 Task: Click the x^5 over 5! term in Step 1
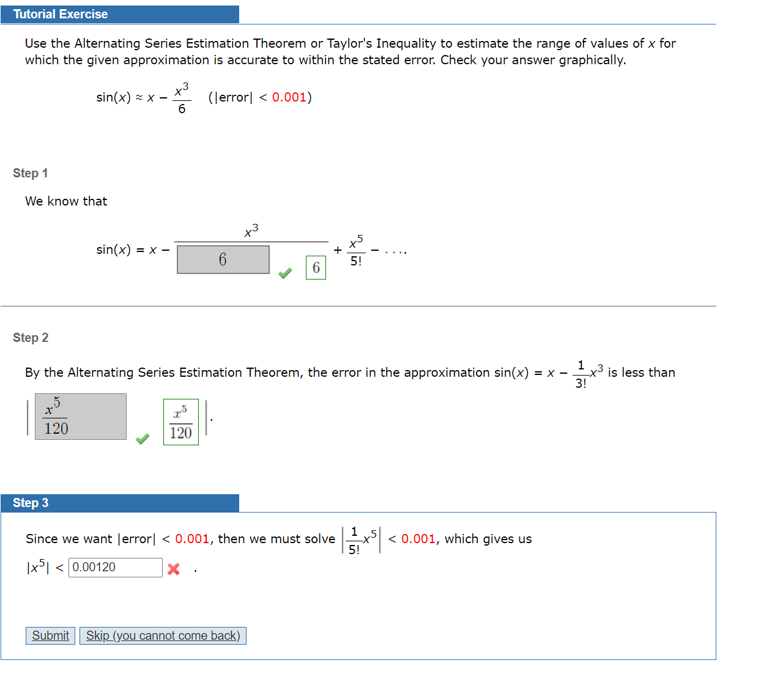coord(355,251)
